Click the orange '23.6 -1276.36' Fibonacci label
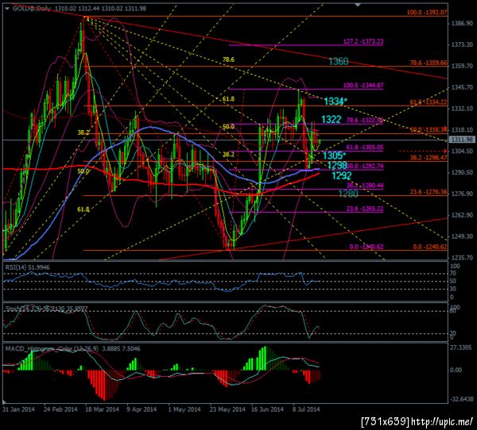The width and height of the screenshot is (477, 430). click(429, 192)
